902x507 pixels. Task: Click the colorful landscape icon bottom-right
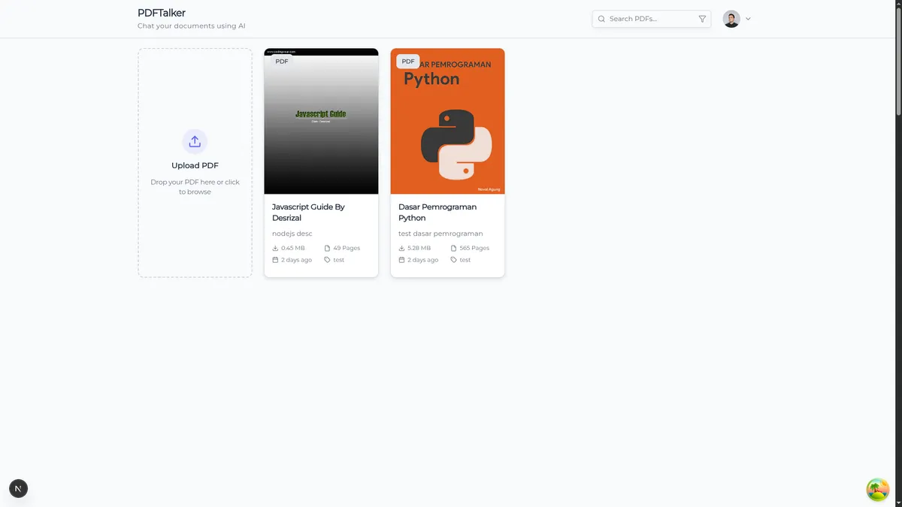(x=877, y=490)
